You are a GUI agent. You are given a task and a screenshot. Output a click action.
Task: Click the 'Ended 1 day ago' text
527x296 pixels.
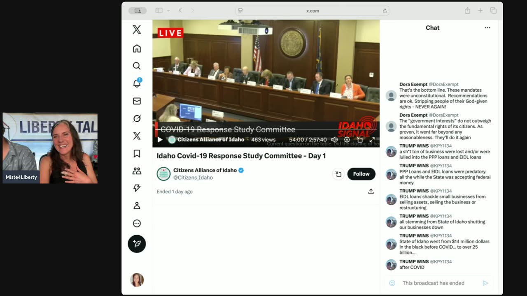175,192
